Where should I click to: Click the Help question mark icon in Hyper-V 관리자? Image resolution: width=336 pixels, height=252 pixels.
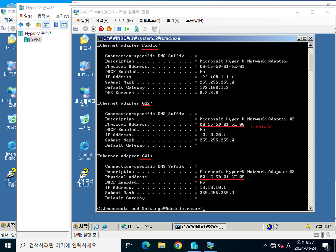56,24
